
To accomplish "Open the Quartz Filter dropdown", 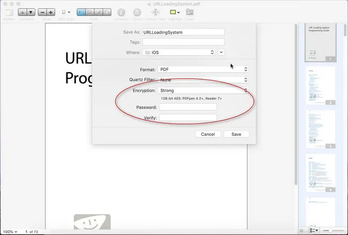I will 203,80.
